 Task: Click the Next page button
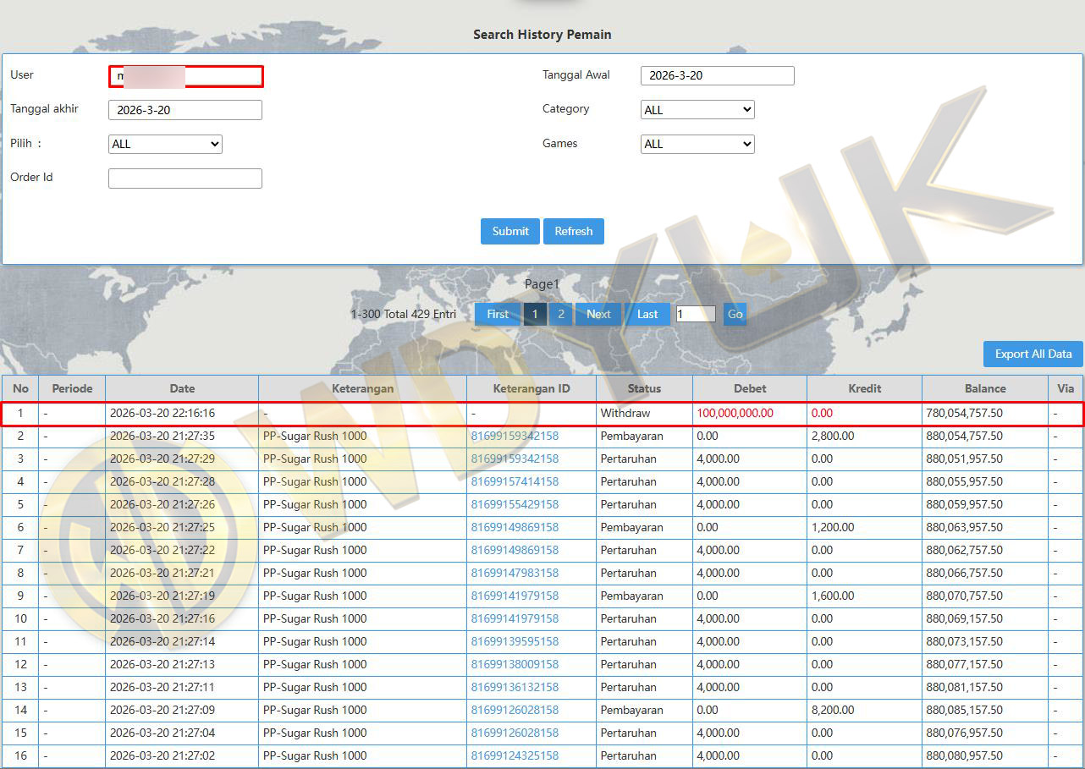click(x=598, y=314)
